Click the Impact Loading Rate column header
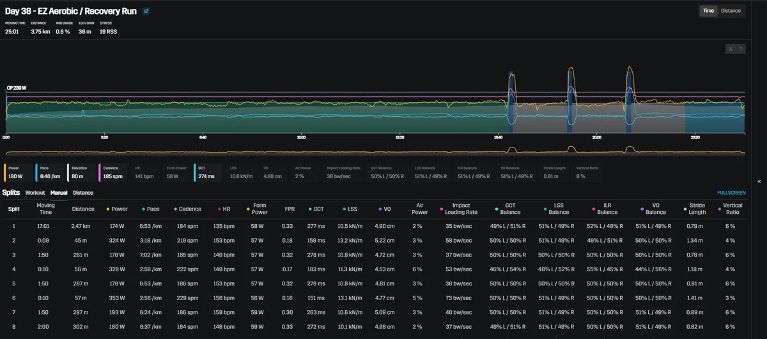This screenshot has height=339, width=767. [459, 209]
